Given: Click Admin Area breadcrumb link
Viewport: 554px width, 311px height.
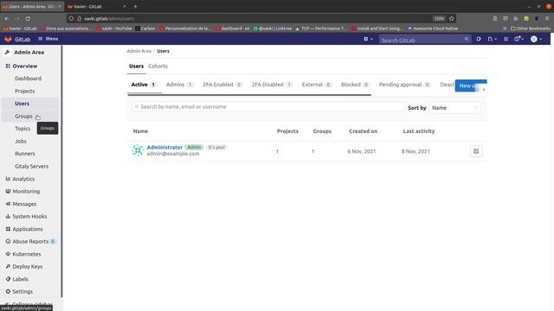Looking at the screenshot, I should (x=138, y=51).
